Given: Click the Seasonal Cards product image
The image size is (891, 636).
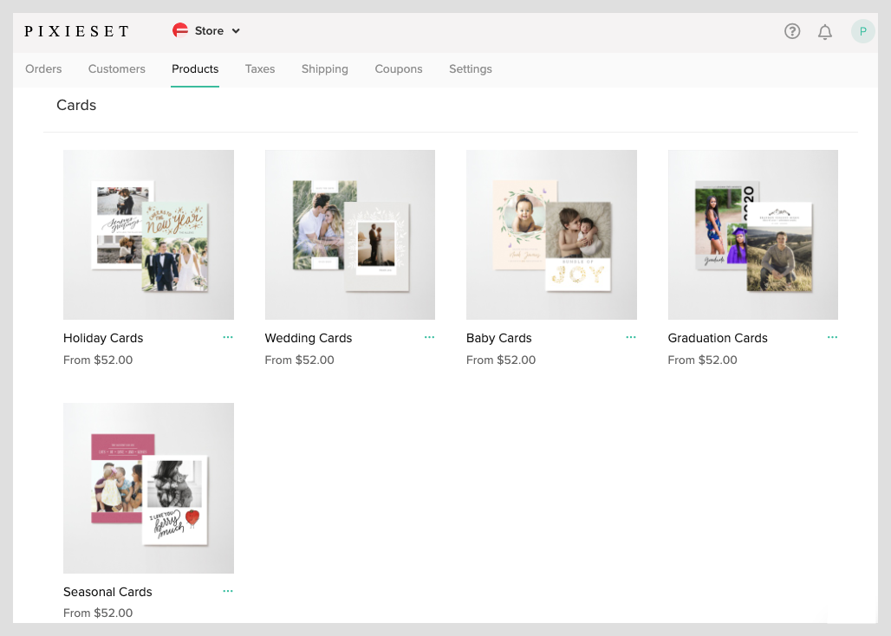Looking at the screenshot, I should pos(147,487).
